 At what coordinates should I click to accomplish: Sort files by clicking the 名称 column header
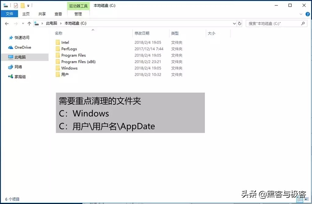click(59, 33)
